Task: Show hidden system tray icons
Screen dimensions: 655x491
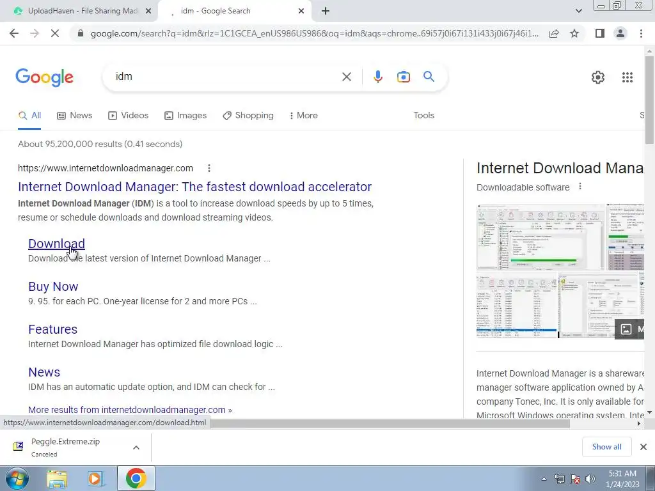Action: tap(544, 479)
